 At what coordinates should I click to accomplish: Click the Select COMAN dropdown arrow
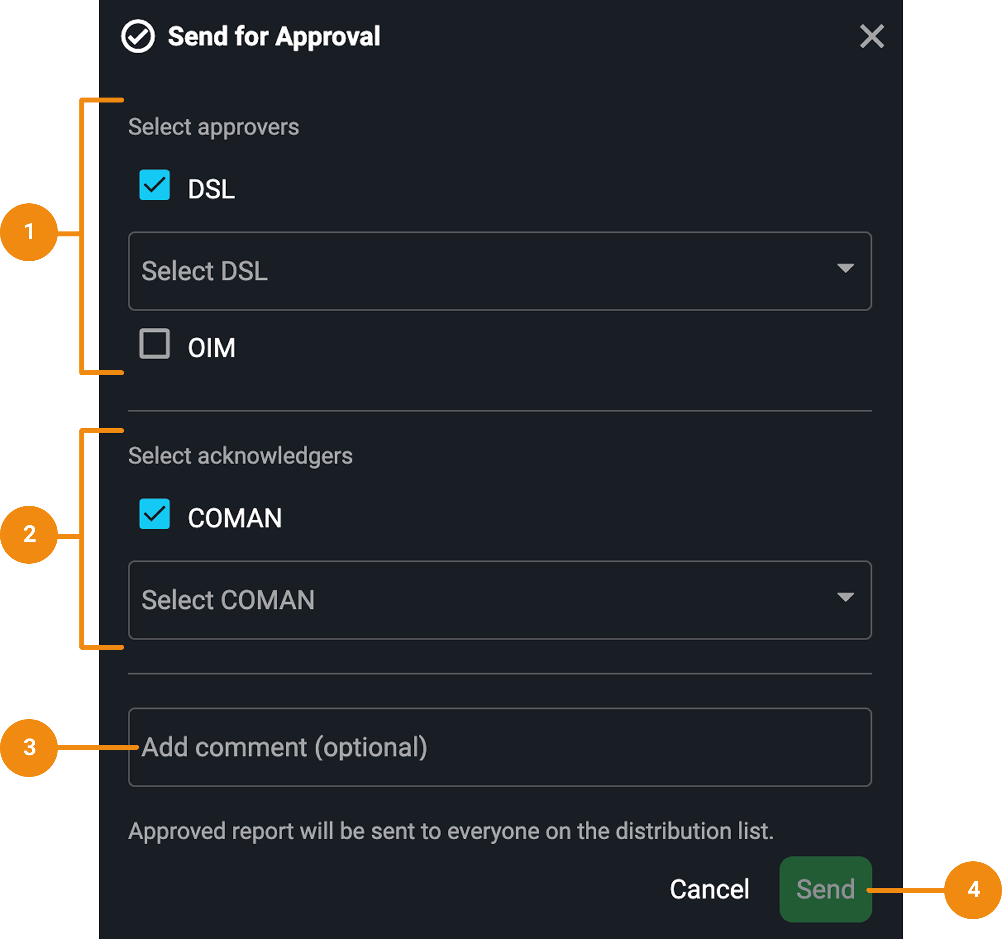pos(845,597)
